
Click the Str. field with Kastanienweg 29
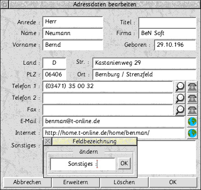(144, 63)
